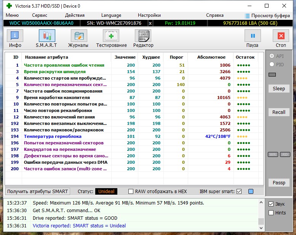Select row Кандидатов на переназначение

134,149
